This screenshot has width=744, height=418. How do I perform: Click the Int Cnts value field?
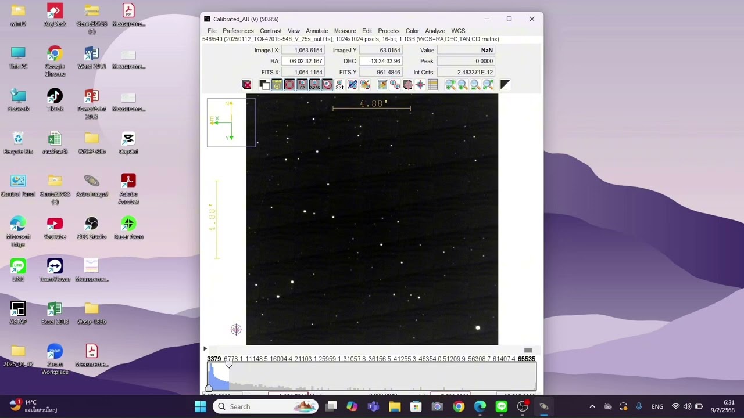466,72
